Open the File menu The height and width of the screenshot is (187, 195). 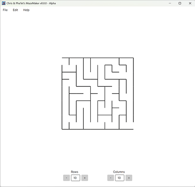click(5, 10)
